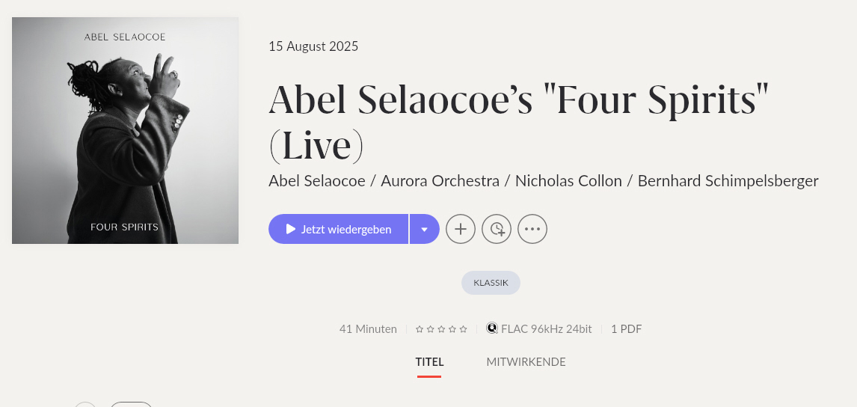Open artist link Abel Selaocoe
This screenshot has height=407, width=857.
[317, 181]
